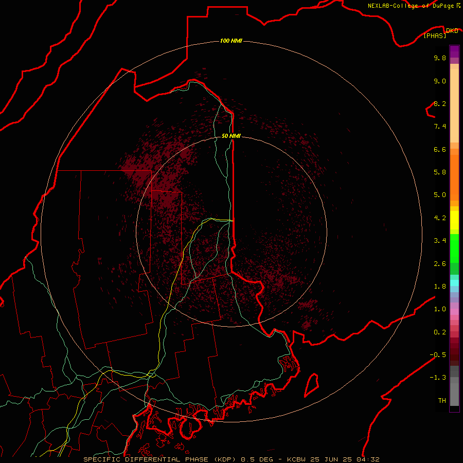The height and width of the screenshot is (463, 463).
Task: Click the 2.6 value on the color scale
Action: (x=440, y=264)
